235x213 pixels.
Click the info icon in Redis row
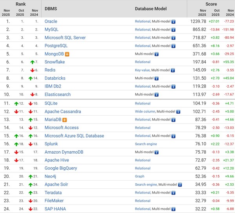[x=173, y=70]
